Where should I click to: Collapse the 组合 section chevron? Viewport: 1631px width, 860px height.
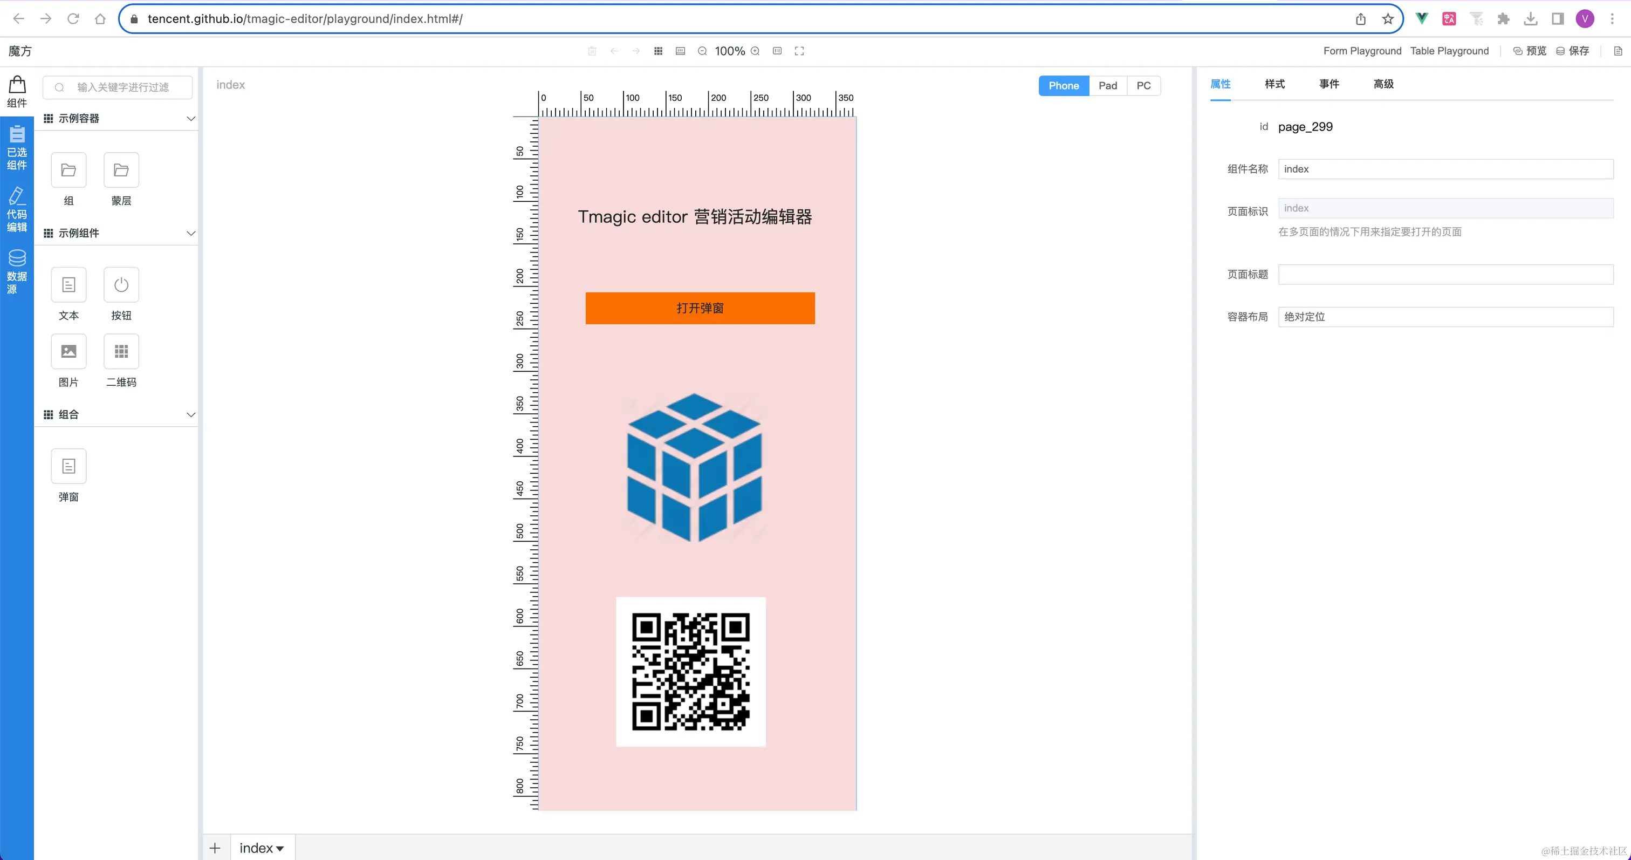[x=190, y=414]
